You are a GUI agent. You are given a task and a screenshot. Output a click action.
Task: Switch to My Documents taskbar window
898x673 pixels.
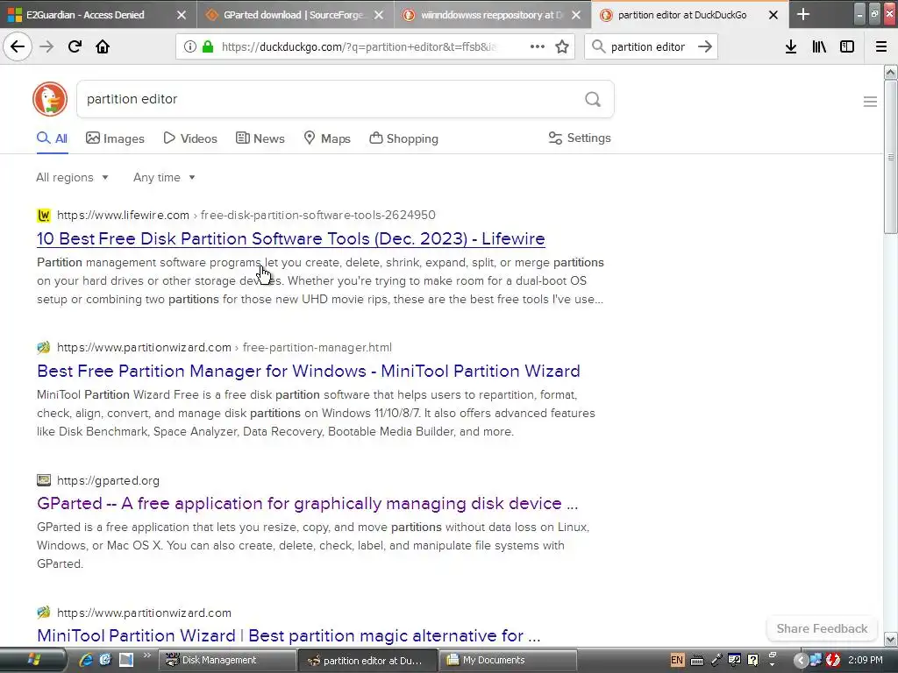pyautogui.click(x=508, y=661)
